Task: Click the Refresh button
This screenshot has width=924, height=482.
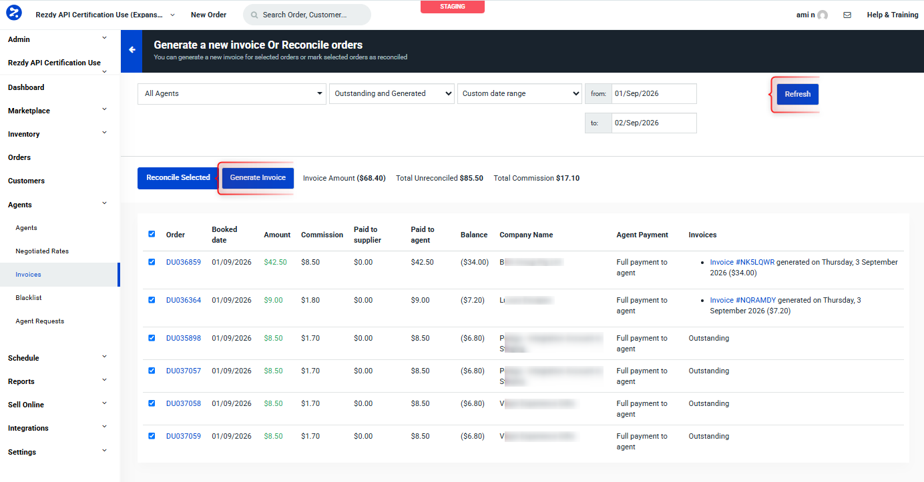Action: [x=797, y=94]
